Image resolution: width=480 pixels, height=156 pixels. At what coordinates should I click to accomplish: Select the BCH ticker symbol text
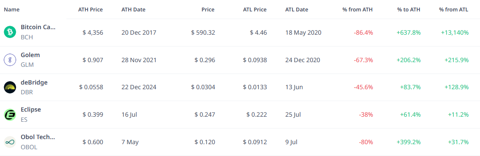point(27,37)
